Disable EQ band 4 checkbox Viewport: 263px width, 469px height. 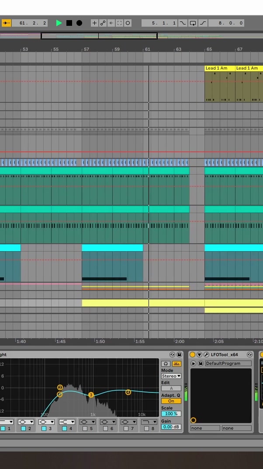pos(65,429)
